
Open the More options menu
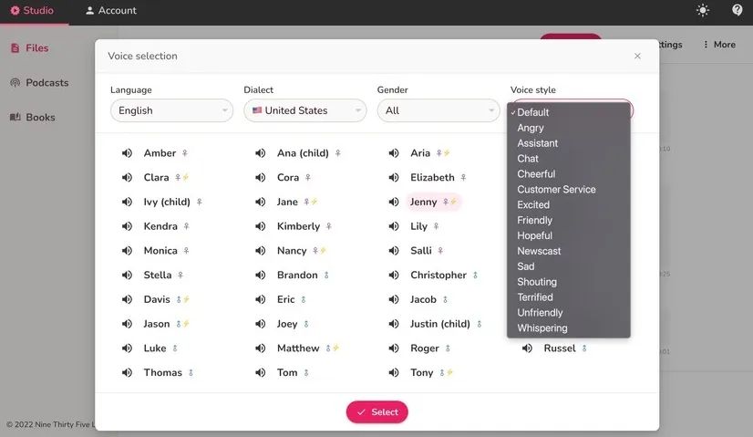(719, 45)
